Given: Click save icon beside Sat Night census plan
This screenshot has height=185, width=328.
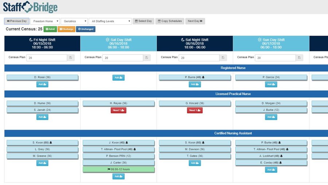Looking at the screenshot, I should coord(223,58).
